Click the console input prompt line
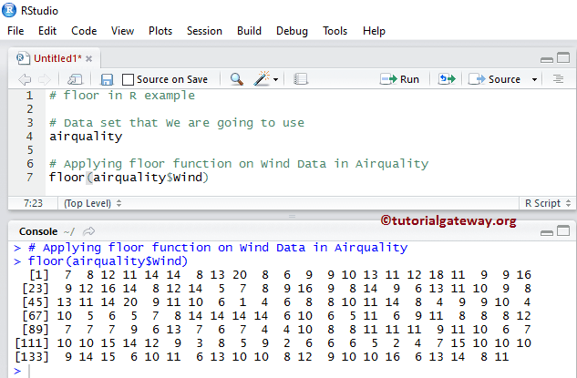The width and height of the screenshot is (577, 378). point(293,371)
